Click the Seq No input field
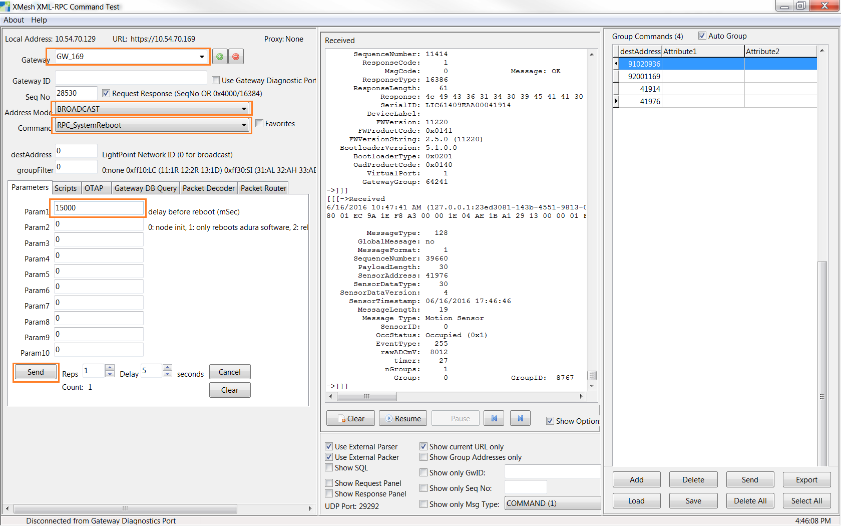The width and height of the screenshot is (841, 526). coord(76,93)
